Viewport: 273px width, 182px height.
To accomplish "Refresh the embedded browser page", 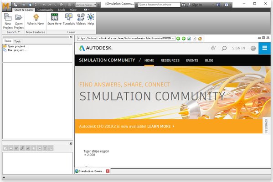I will 189,38.
